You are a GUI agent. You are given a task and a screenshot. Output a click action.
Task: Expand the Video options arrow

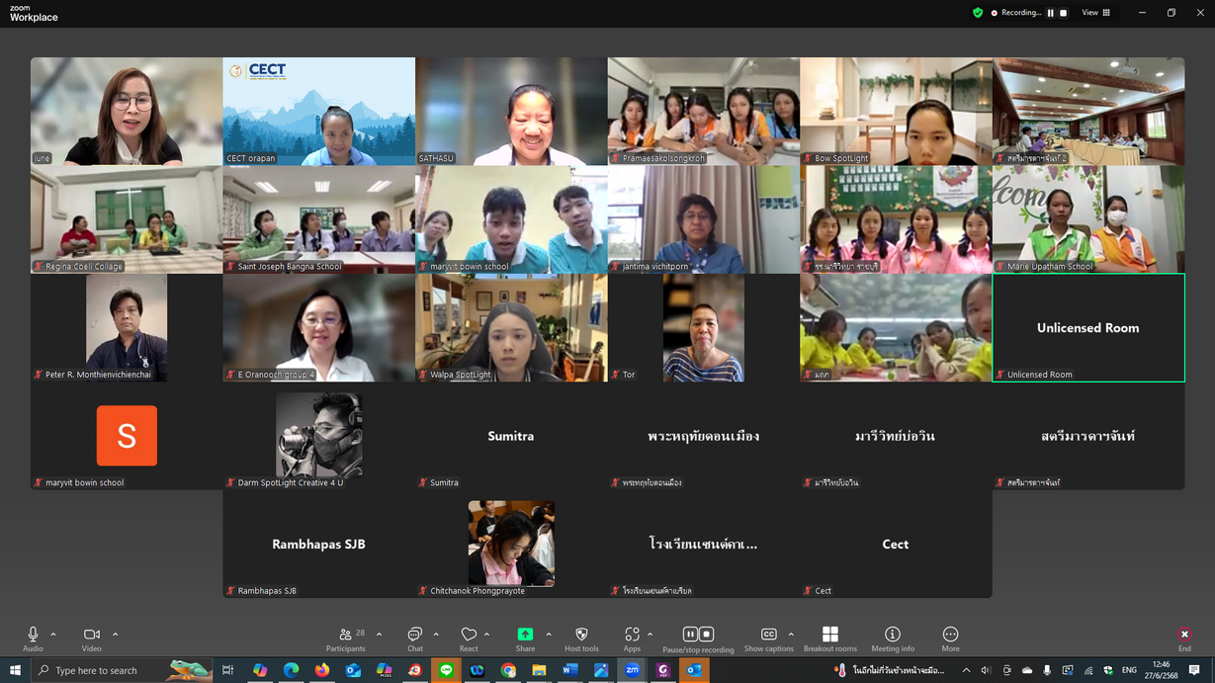(x=115, y=635)
